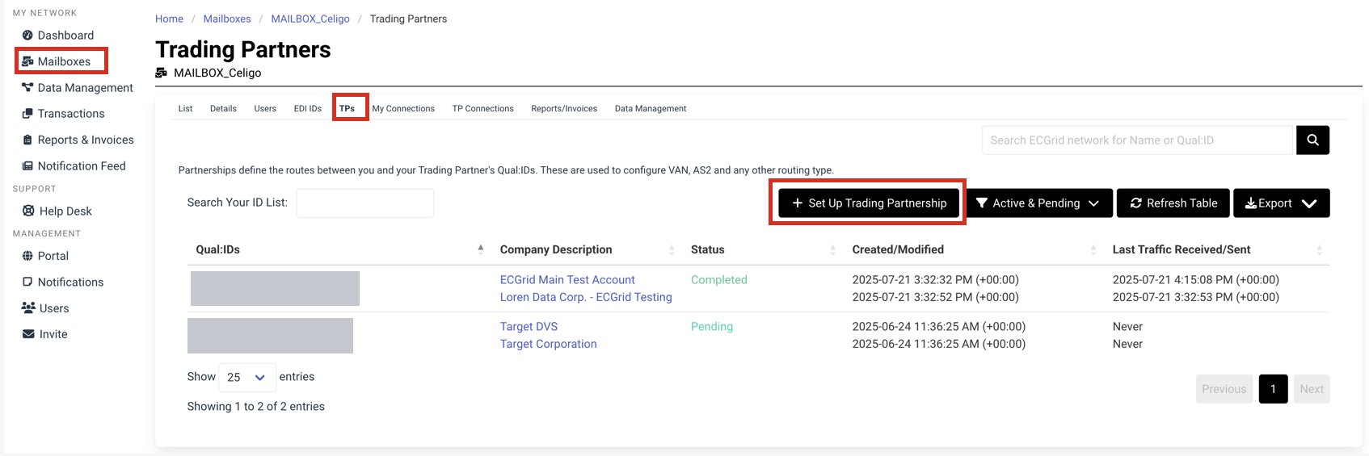Sort by Last Traffic Received/Sent arrows

1320,249
